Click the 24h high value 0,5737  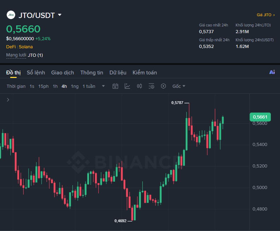tap(207, 32)
